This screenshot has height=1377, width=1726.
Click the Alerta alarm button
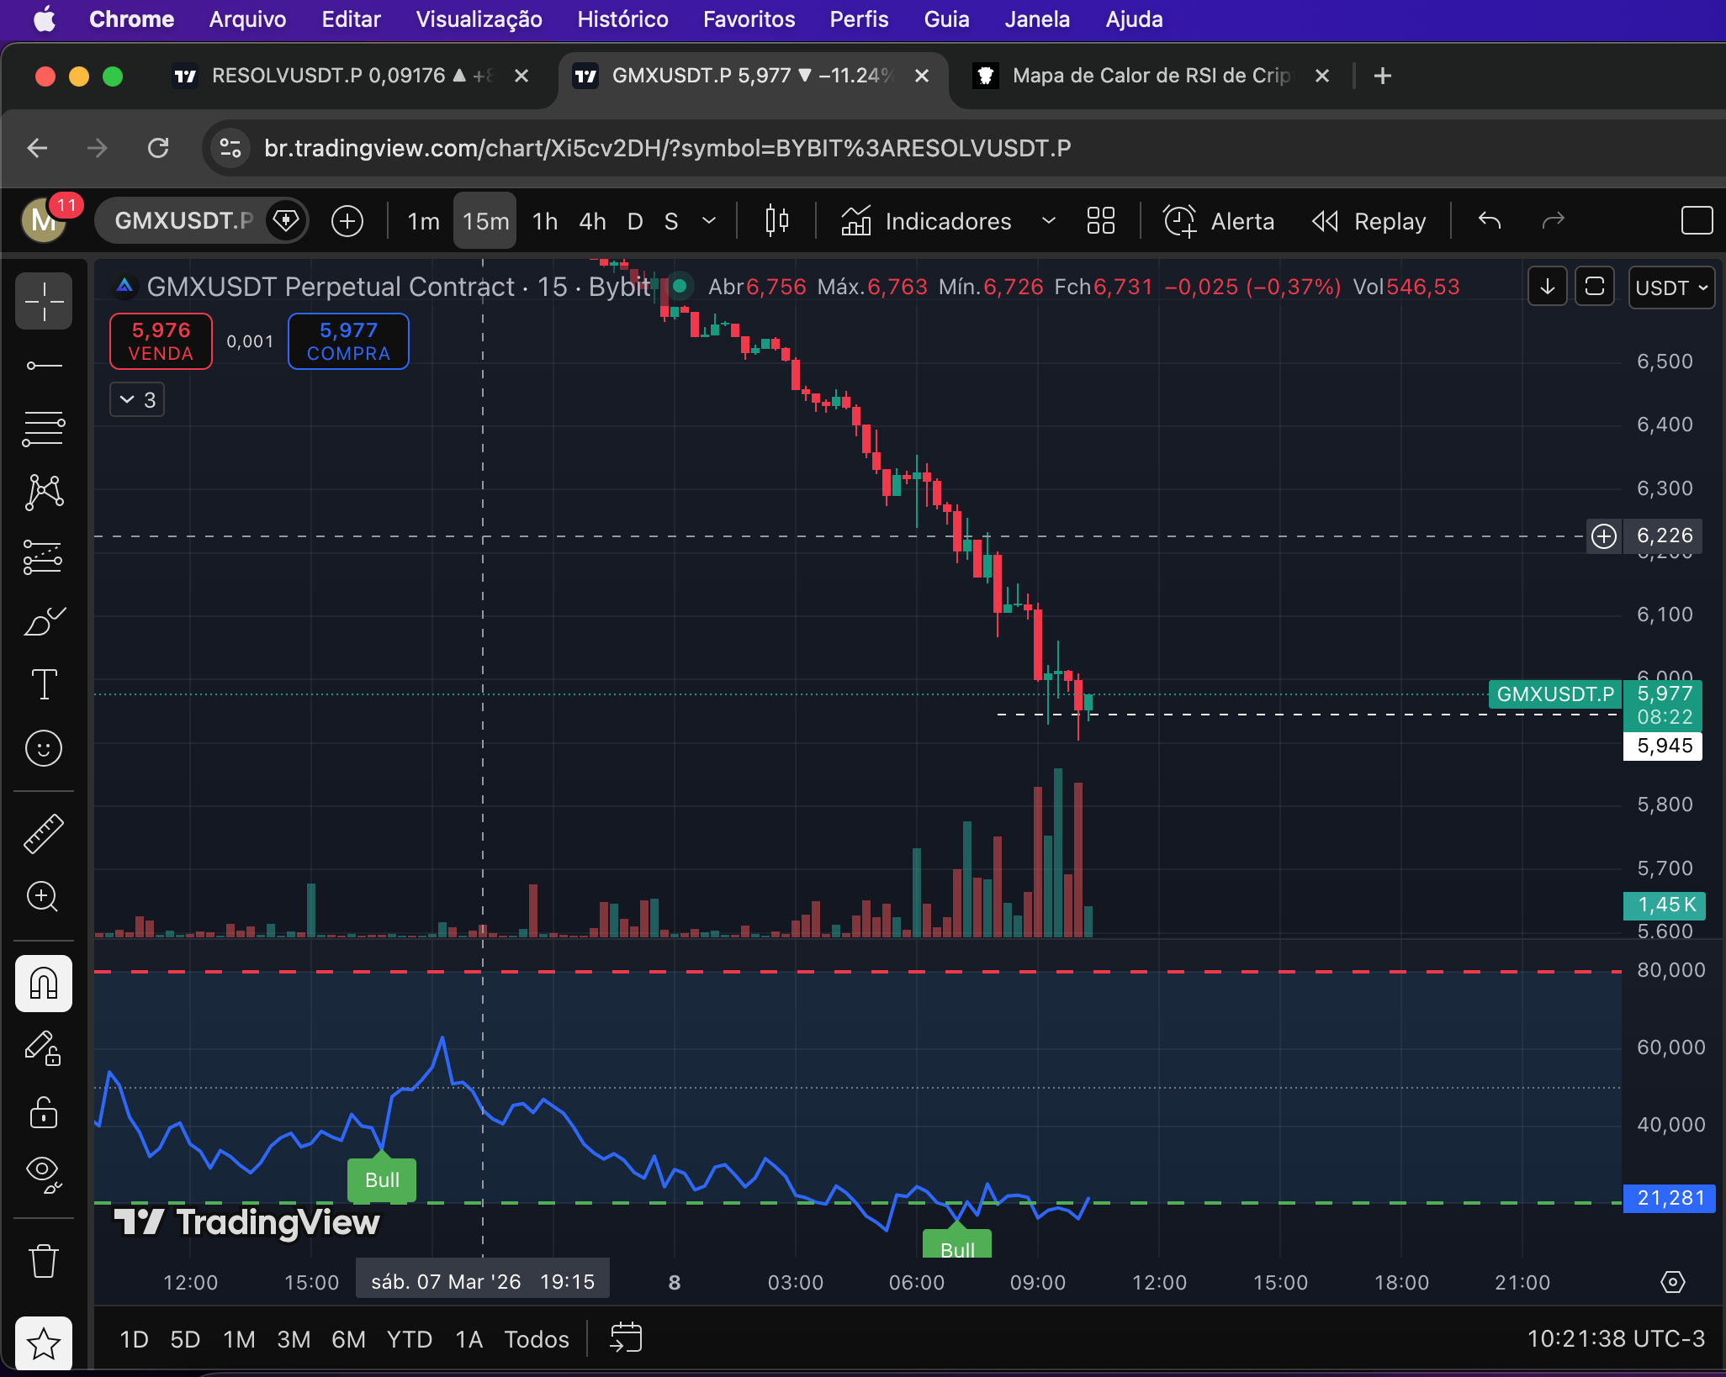1219,221
